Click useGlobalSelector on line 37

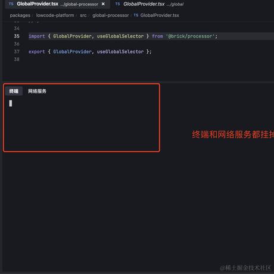click(x=120, y=52)
